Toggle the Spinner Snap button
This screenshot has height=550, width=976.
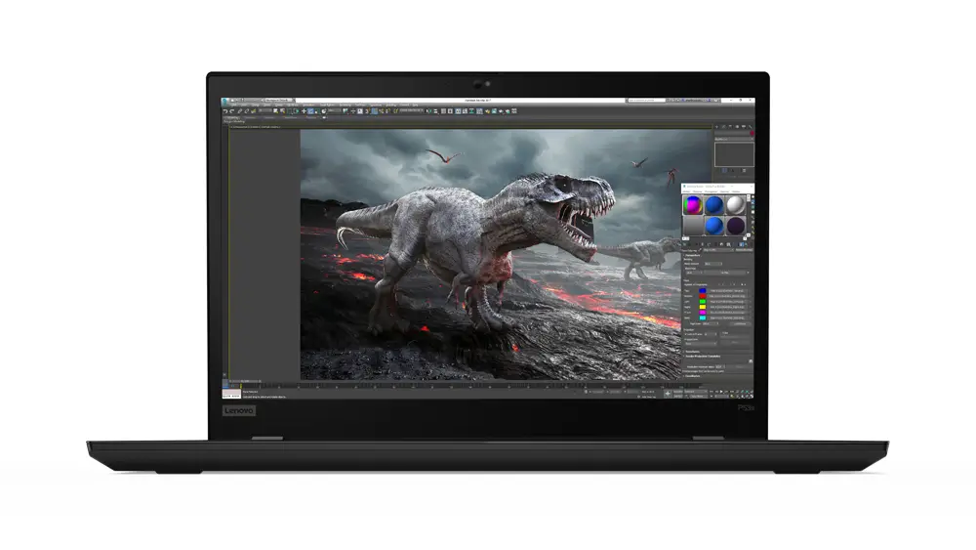coord(387,110)
